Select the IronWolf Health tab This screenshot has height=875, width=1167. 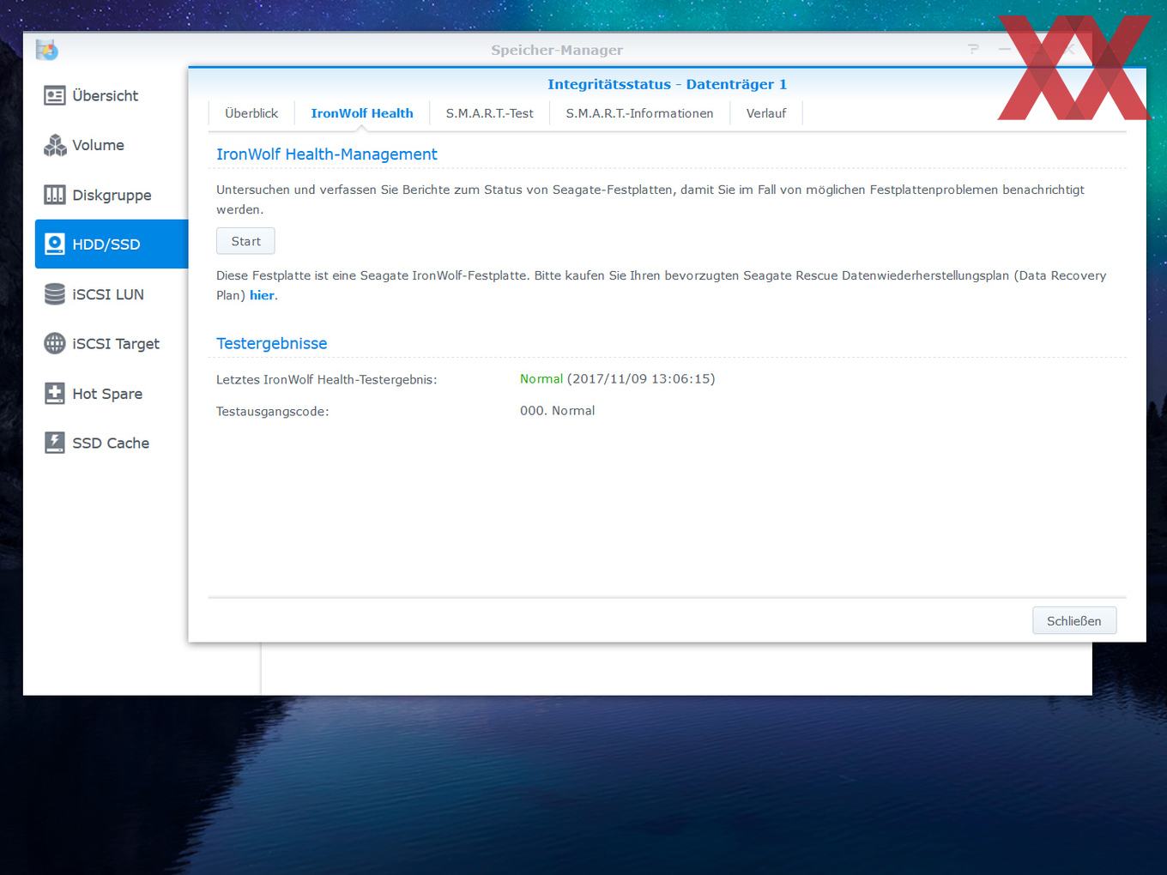point(362,113)
